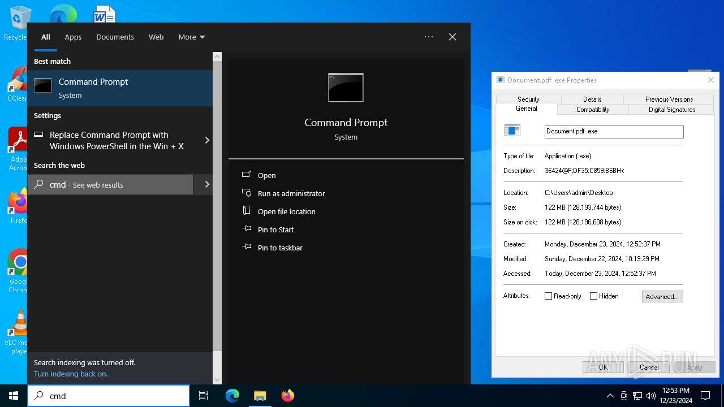Open File Explorer from taskbar

click(x=260, y=396)
